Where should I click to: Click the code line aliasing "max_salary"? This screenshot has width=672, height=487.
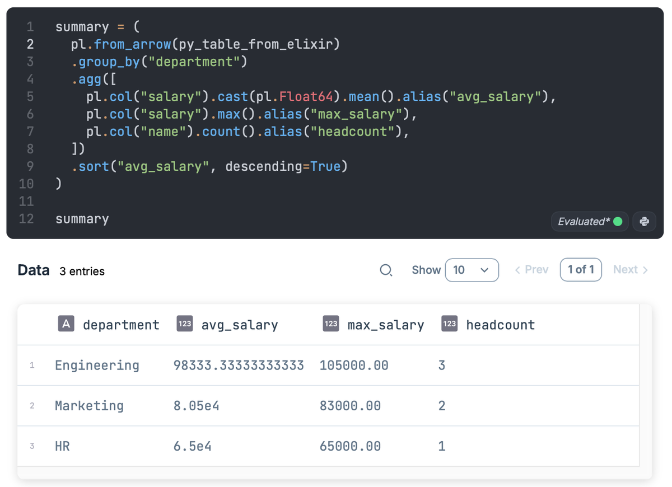251,114
